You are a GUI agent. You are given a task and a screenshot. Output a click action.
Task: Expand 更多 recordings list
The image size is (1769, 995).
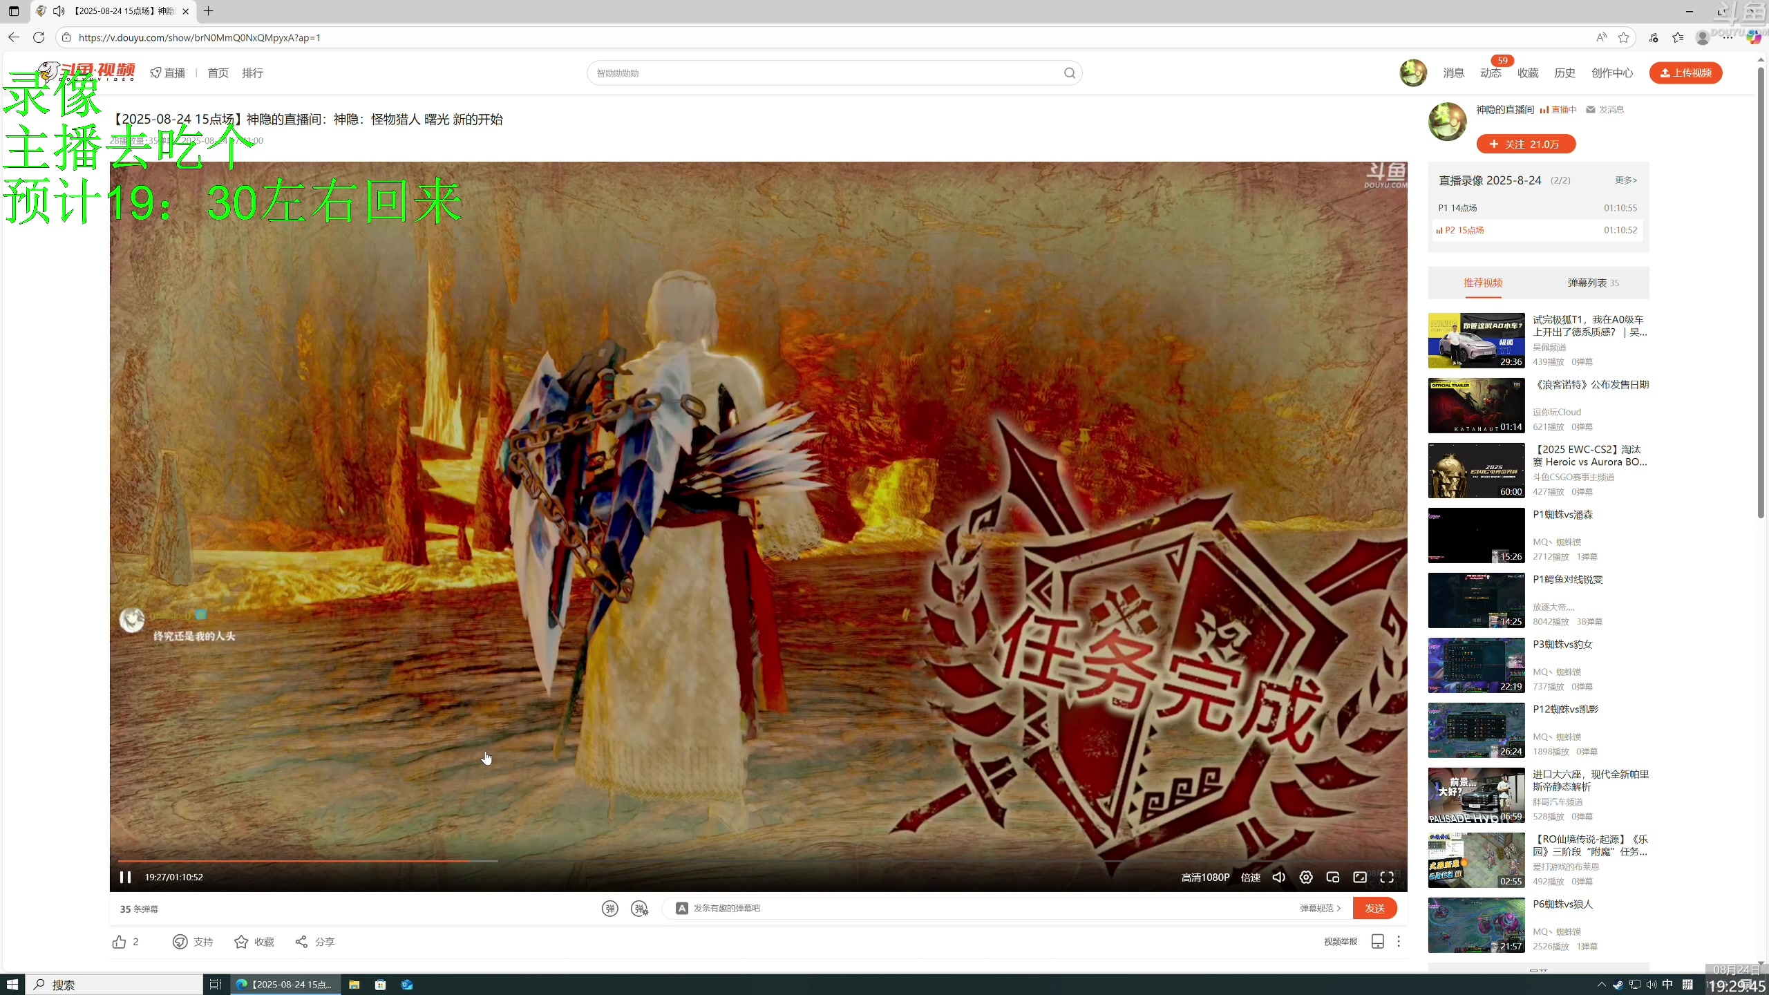[1625, 180]
